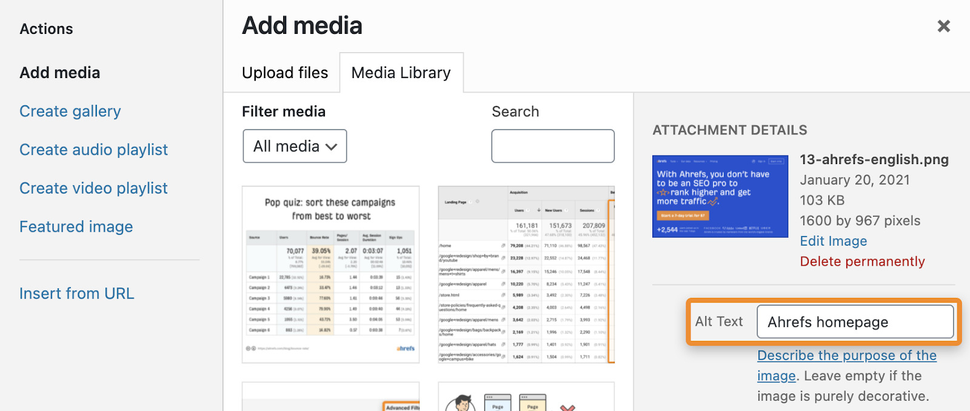Click the Search media input box
This screenshot has width=970, height=411.
pyautogui.click(x=552, y=146)
